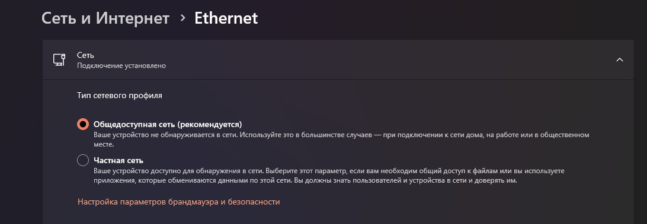The height and width of the screenshot is (224, 647).
Task: Click the wired network monitor icon
Action: point(59,60)
